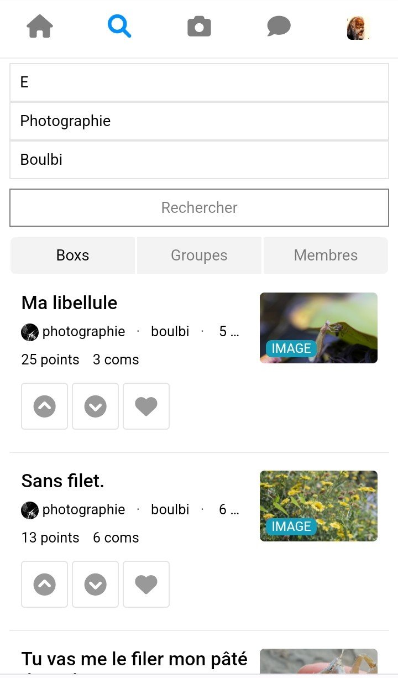This screenshot has height=678, width=398.
Task: Select the Boxs tab
Action: [x=72, y=255]
